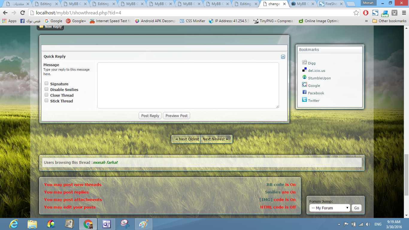Click the Post Reply button
Image resolution: width=409 pixels, height=230 pixels.
[x=150, y=116]
